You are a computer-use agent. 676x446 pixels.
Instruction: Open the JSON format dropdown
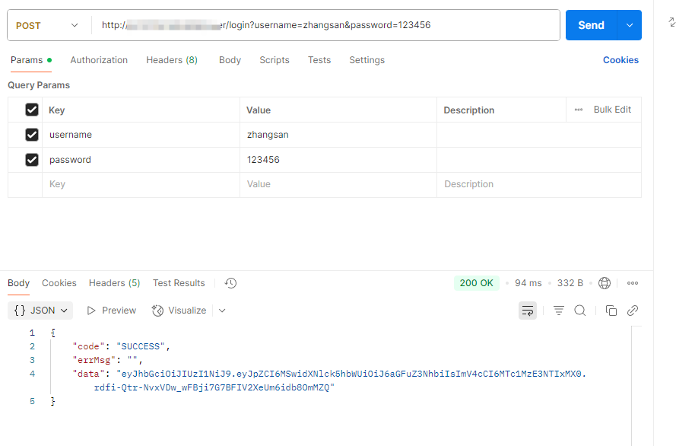coord(40,311)
